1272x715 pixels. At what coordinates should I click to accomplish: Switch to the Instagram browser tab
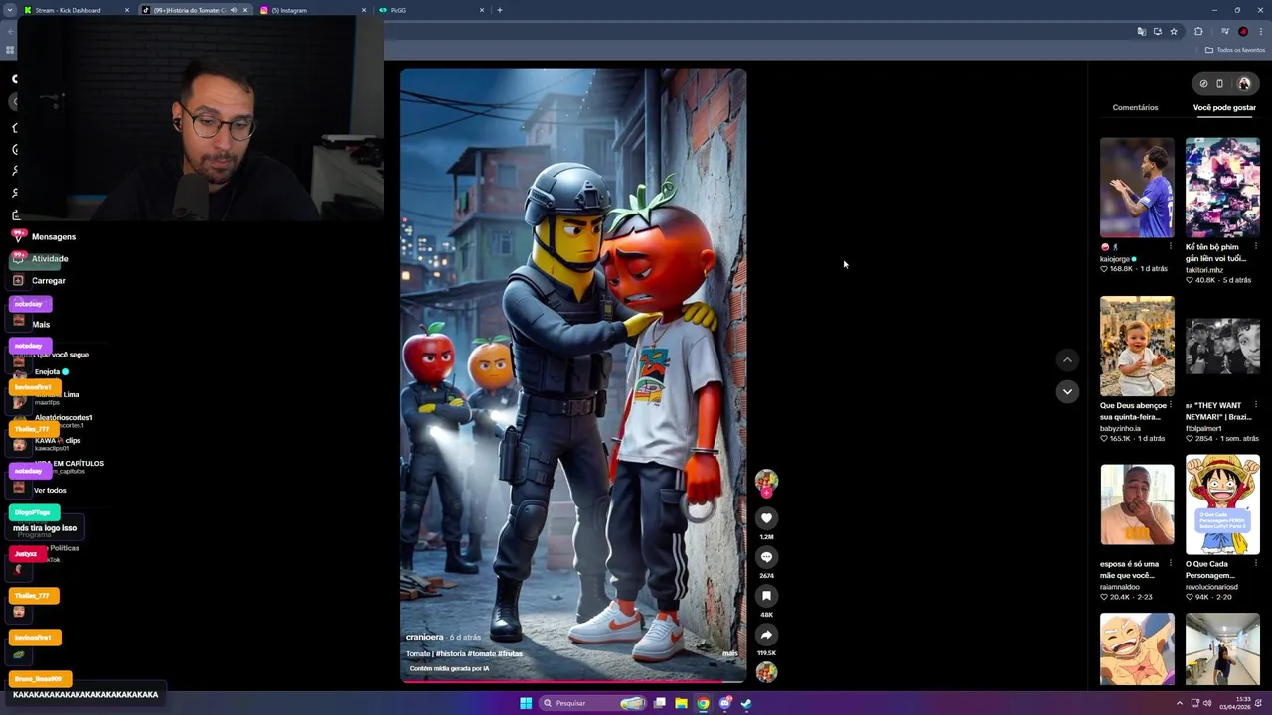pos(314,10)
